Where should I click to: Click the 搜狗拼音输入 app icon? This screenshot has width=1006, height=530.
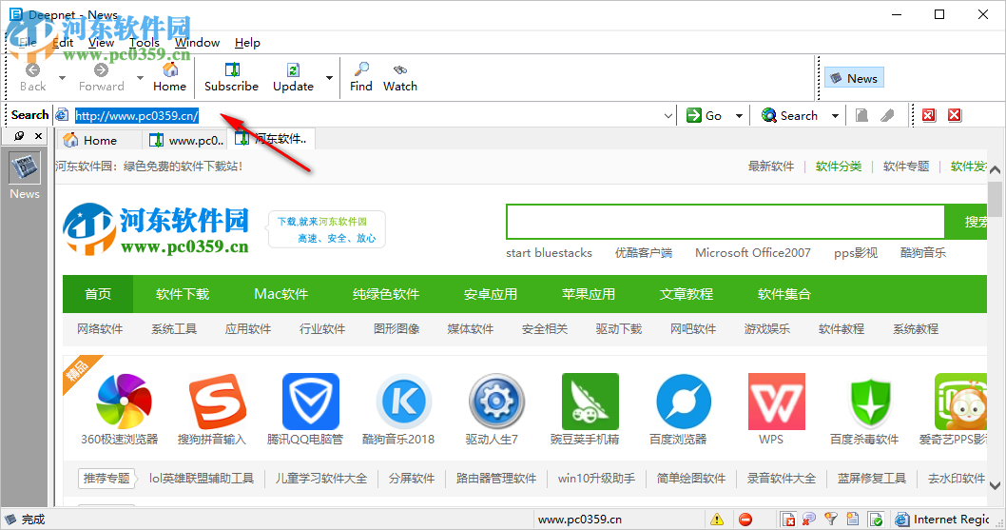pyautogui.click(x=218, y=402)
